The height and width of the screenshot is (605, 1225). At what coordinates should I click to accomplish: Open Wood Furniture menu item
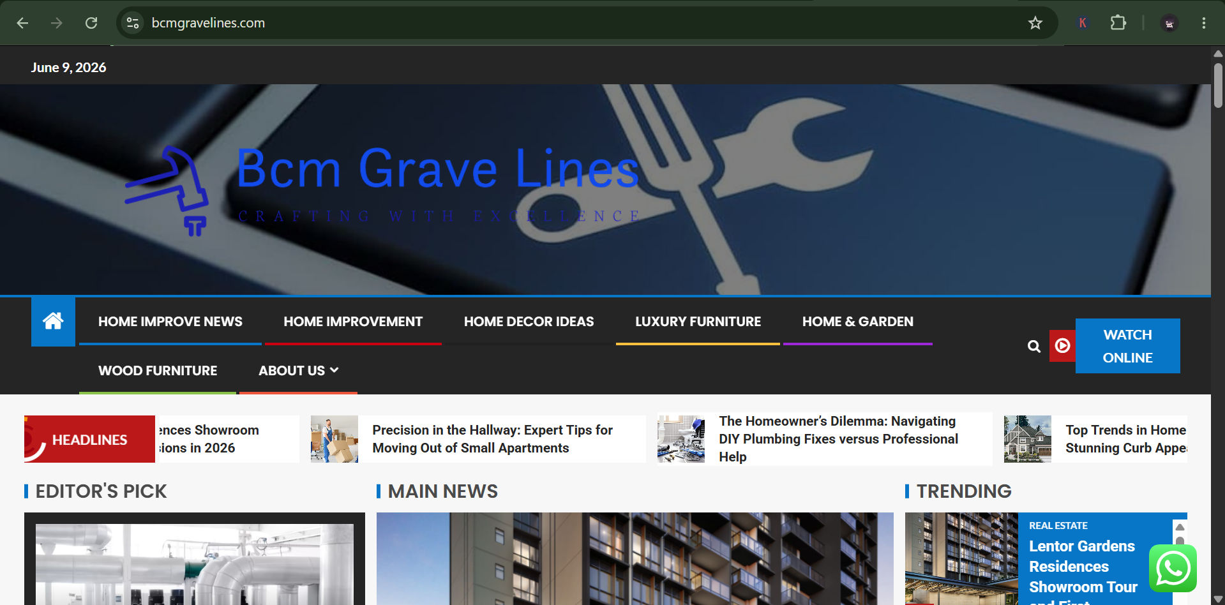click(158, 371)
